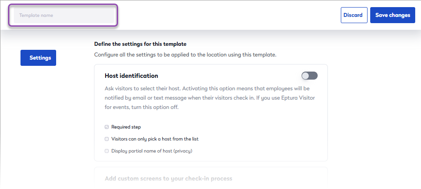Click the "Configure all the settings" description text
The image size is (421, 189).
185,55
